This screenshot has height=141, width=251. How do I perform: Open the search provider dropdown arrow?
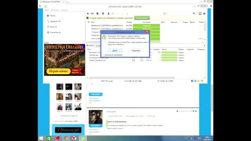167,14
